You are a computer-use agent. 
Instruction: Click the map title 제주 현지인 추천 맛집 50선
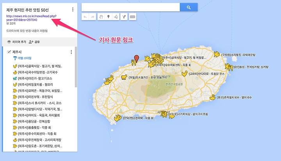(27, 10)
